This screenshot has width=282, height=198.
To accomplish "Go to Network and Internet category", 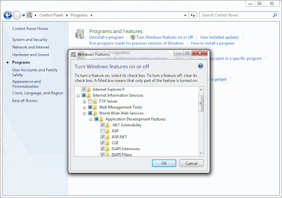I will click(30, 47).
